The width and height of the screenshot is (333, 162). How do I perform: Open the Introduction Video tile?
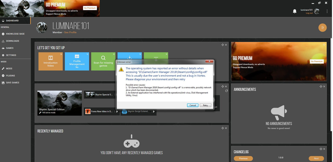click(50, 61)
